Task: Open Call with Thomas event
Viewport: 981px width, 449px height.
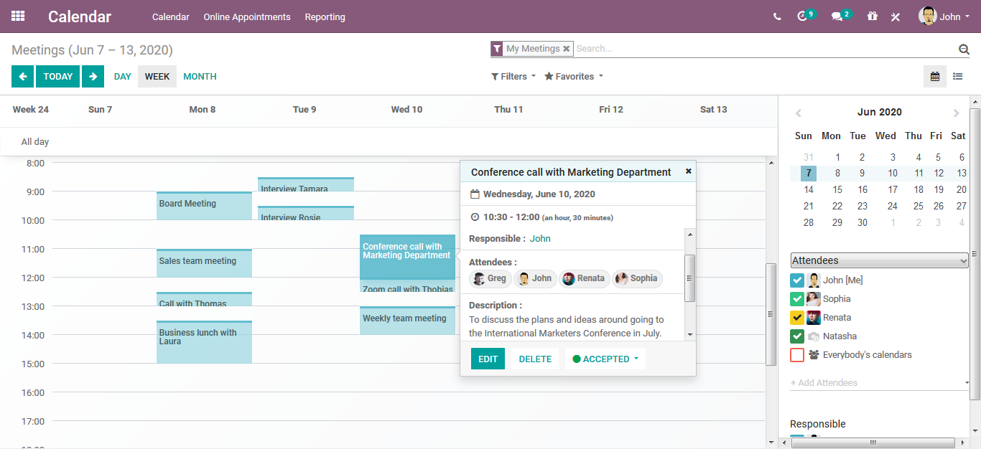Action: pyautogui.click(x=204, y=299)
